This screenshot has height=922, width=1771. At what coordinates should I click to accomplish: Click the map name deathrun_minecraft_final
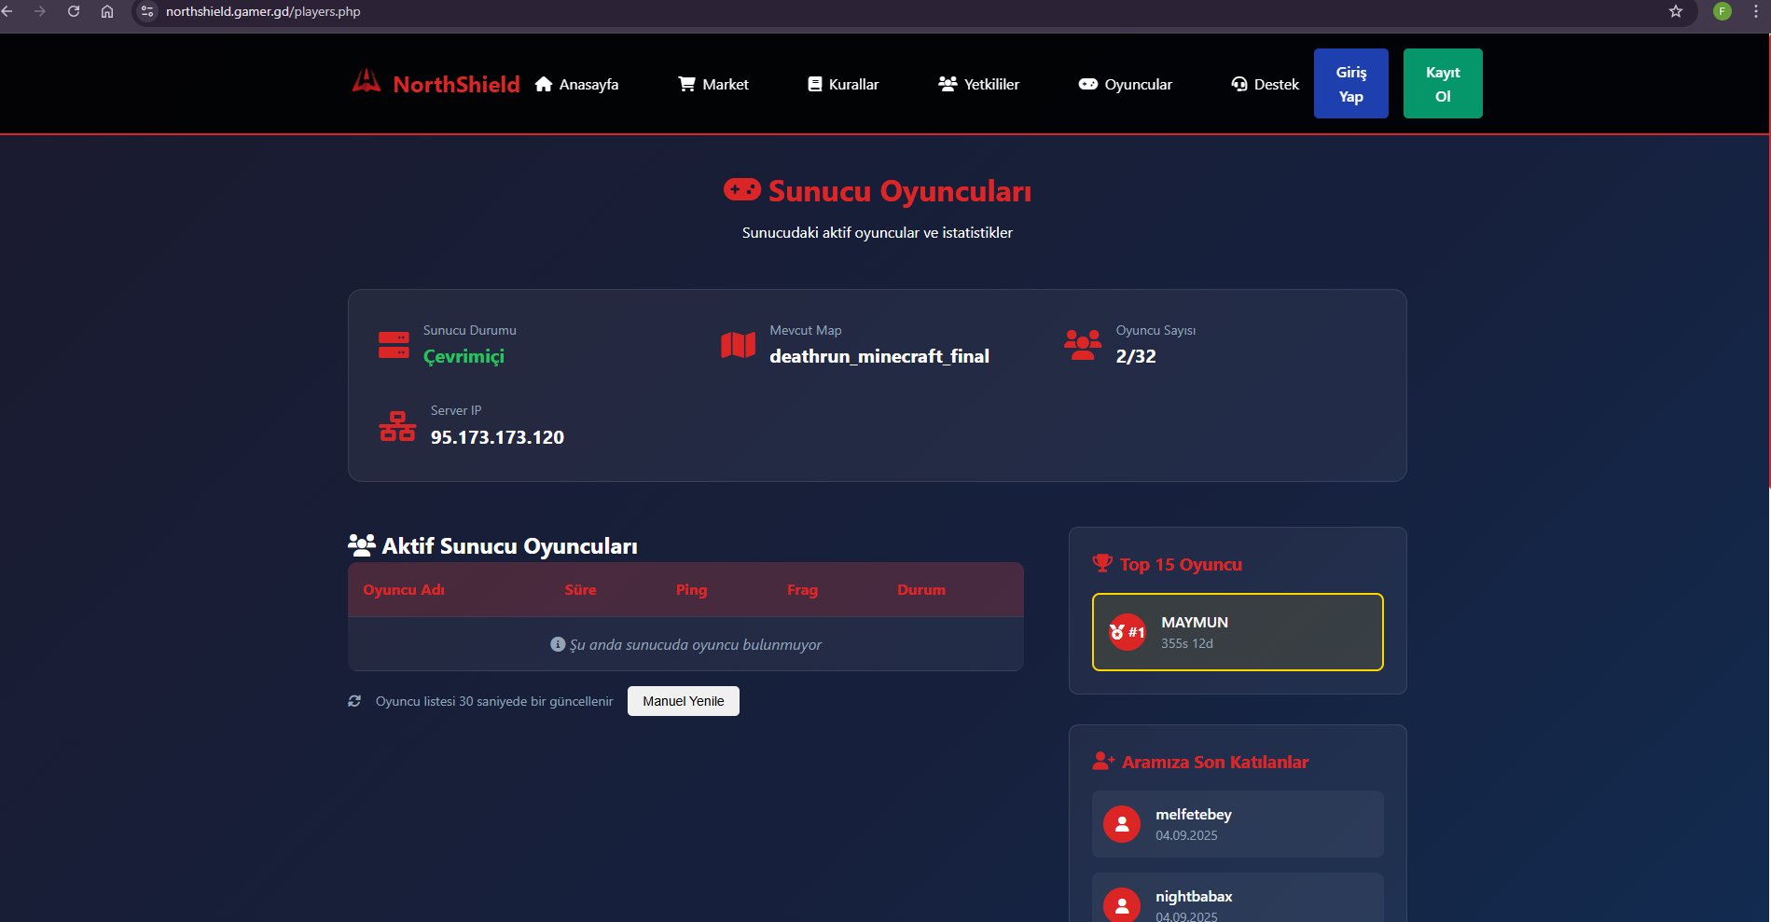(879, 356)
